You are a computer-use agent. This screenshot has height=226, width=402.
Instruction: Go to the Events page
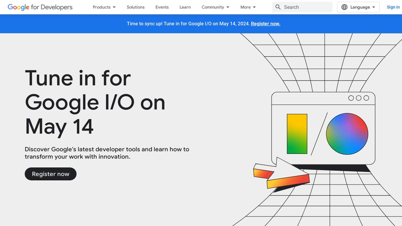pos(162,7)
